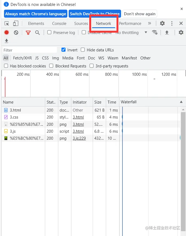Click the info icon beside DevTools notice

tap(6, 4)
